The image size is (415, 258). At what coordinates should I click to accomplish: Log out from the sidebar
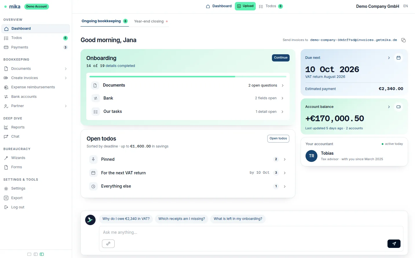point(36,207)
